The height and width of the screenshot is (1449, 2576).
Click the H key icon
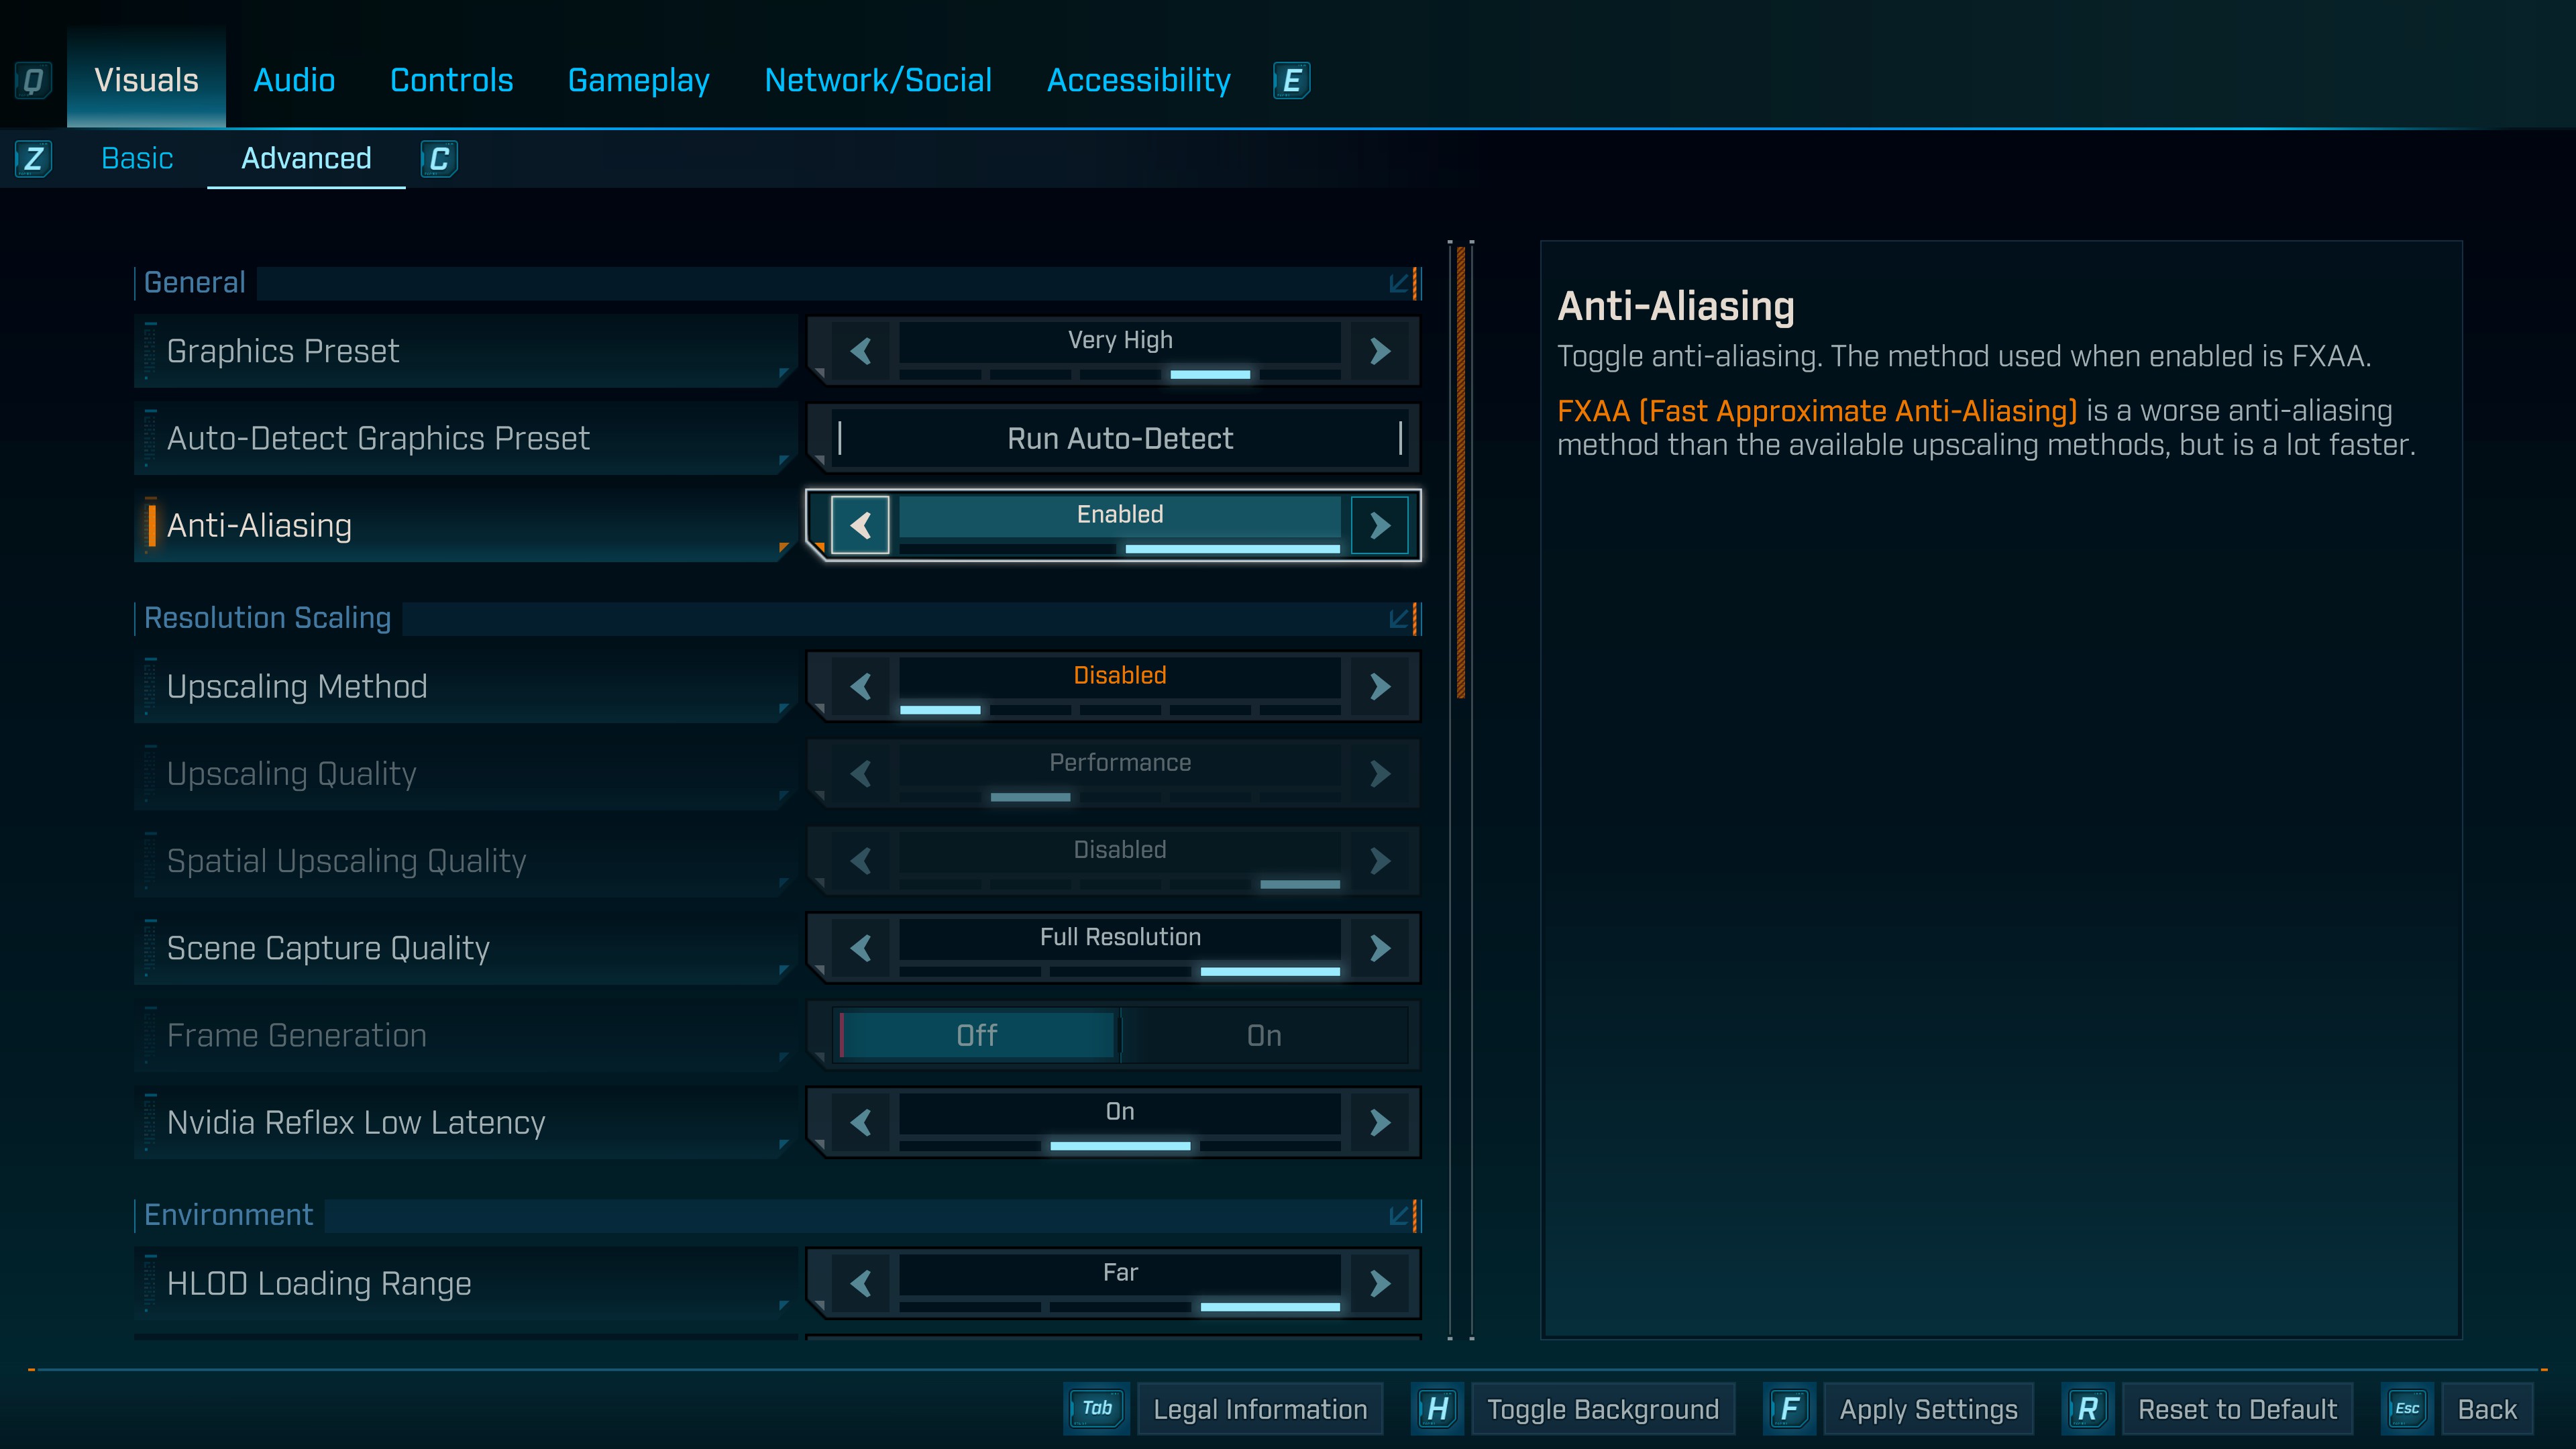point(1437,1408)
